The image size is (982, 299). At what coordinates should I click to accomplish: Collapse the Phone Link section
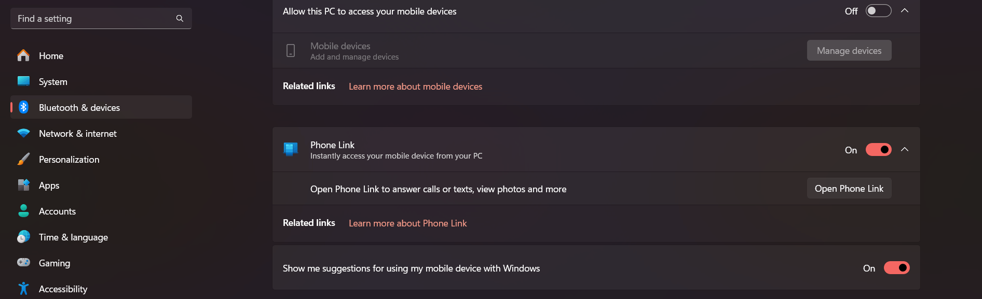coord(905,149)
